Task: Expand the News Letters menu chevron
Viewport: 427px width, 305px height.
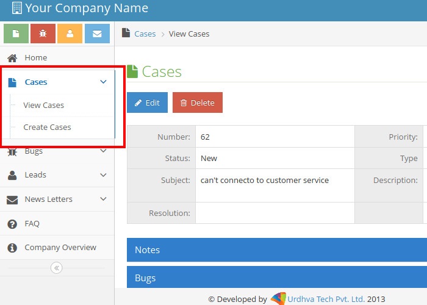Action: [x=103, y=199]
